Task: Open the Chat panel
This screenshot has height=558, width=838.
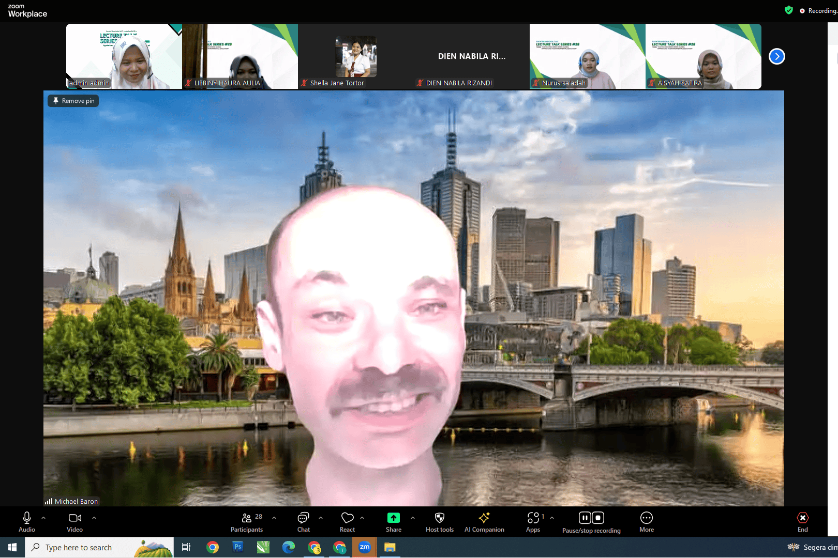Action: pos(304,521)
